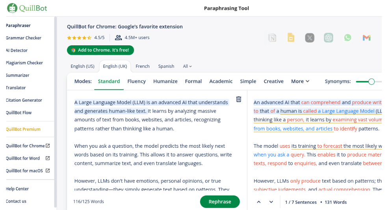The image size is (388, 210).
Task: Open Plagiarism Checker in the sidebar
Action: pos(24,63)
